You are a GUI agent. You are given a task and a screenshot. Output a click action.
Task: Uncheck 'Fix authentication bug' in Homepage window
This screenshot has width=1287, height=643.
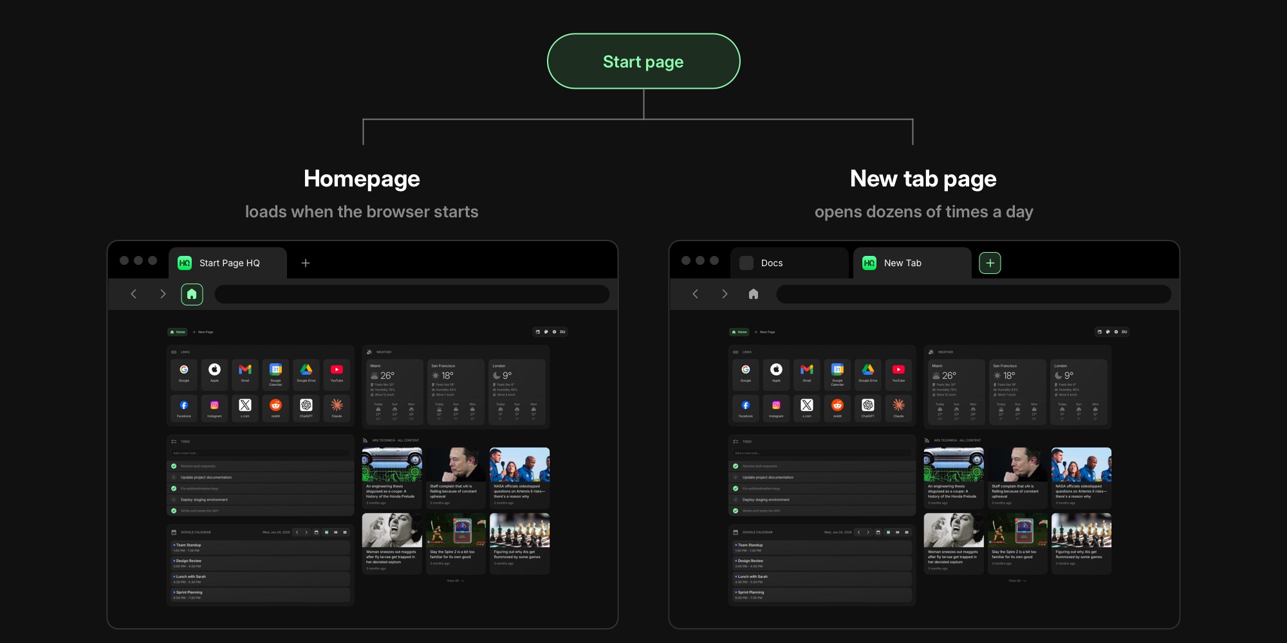coord(174,489)
